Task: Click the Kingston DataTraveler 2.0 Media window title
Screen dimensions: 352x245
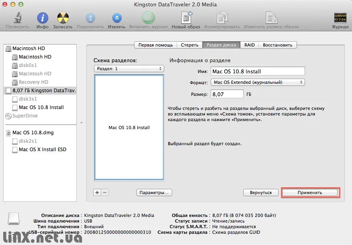Action: pos(175,4)
